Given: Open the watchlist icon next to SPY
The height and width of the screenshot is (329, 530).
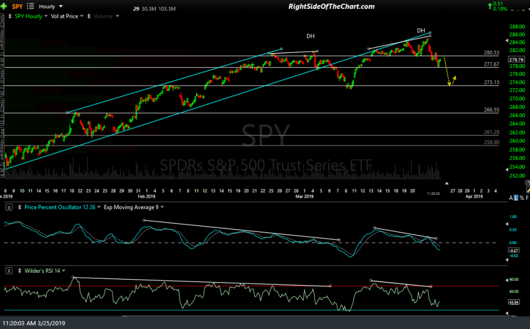Looking at the screenshot, I should coord(30,6).
